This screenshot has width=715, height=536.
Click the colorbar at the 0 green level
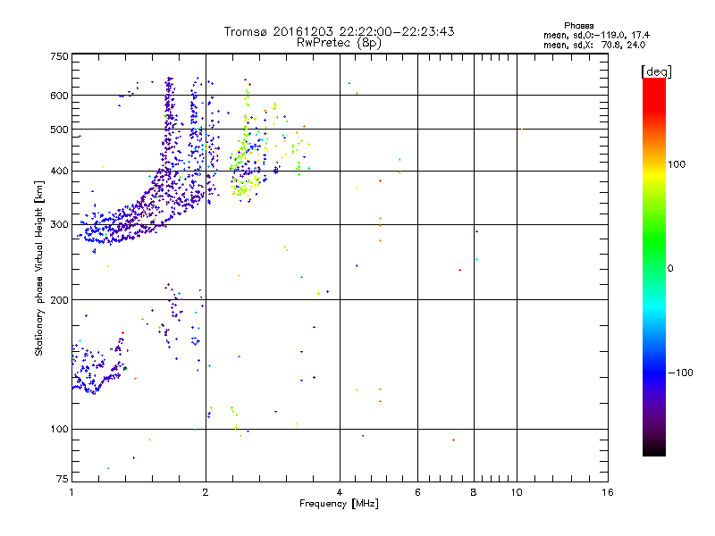coord(654,269)
